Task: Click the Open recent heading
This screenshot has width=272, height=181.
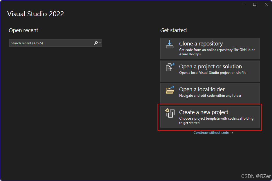Action: (x=23, y=30)
